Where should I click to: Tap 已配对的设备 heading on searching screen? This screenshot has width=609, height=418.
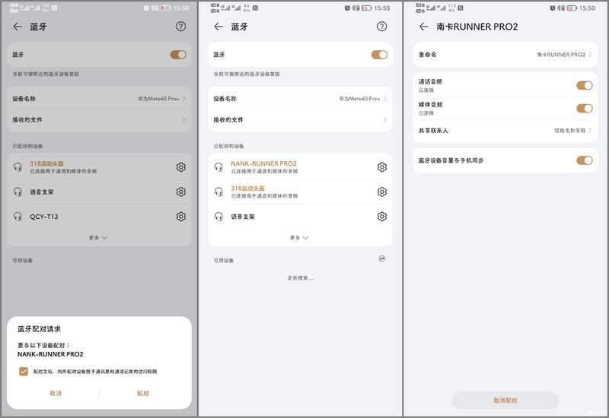coord(229,146)
